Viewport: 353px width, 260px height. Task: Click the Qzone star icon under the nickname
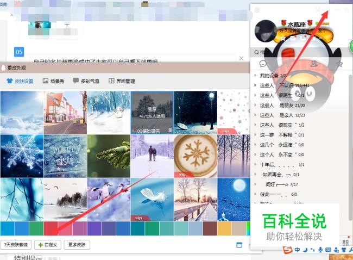[x=283, y=39]
